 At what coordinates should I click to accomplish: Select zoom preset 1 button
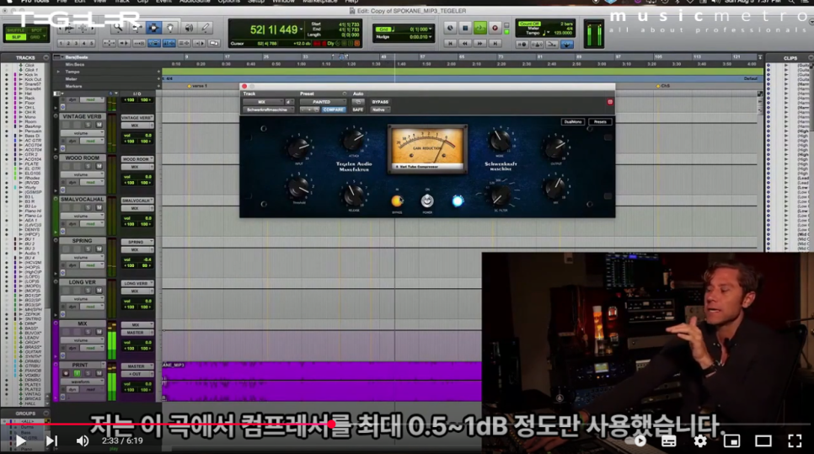61,44
